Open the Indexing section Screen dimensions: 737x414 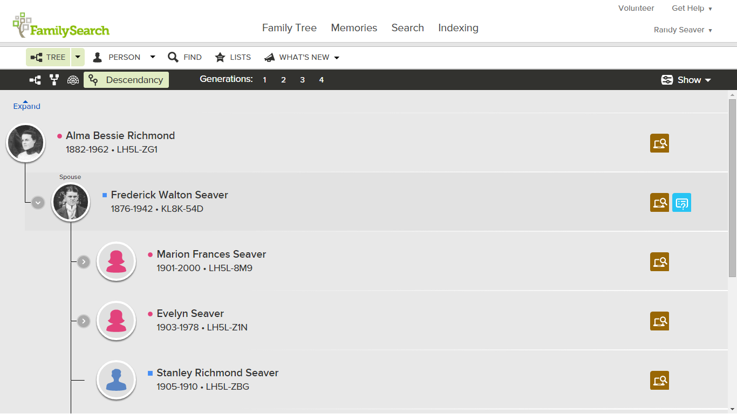(458, 27)
